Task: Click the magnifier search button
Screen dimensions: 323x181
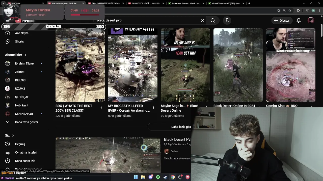Action: [213, 20]
